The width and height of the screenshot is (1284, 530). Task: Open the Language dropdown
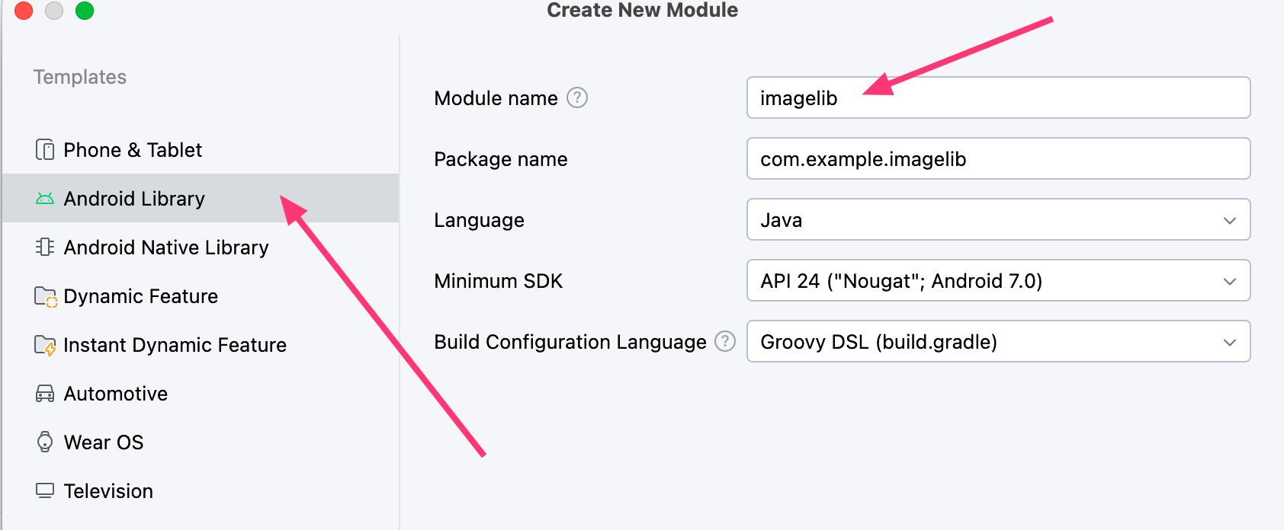pos(998,220)
